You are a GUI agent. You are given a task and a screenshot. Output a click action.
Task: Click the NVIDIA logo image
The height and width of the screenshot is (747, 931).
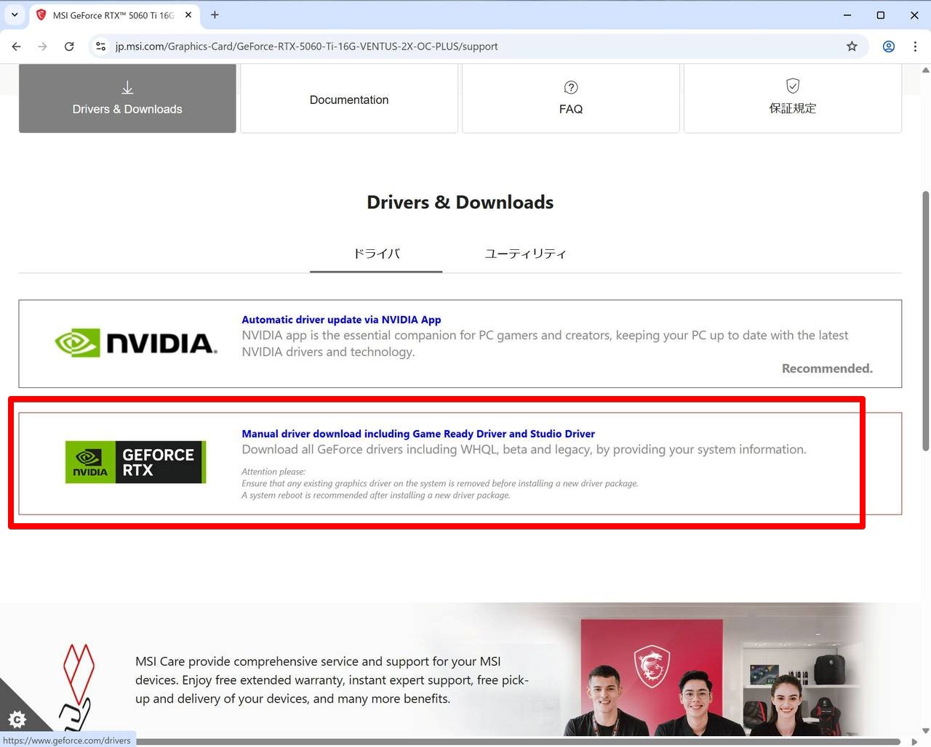136,343
